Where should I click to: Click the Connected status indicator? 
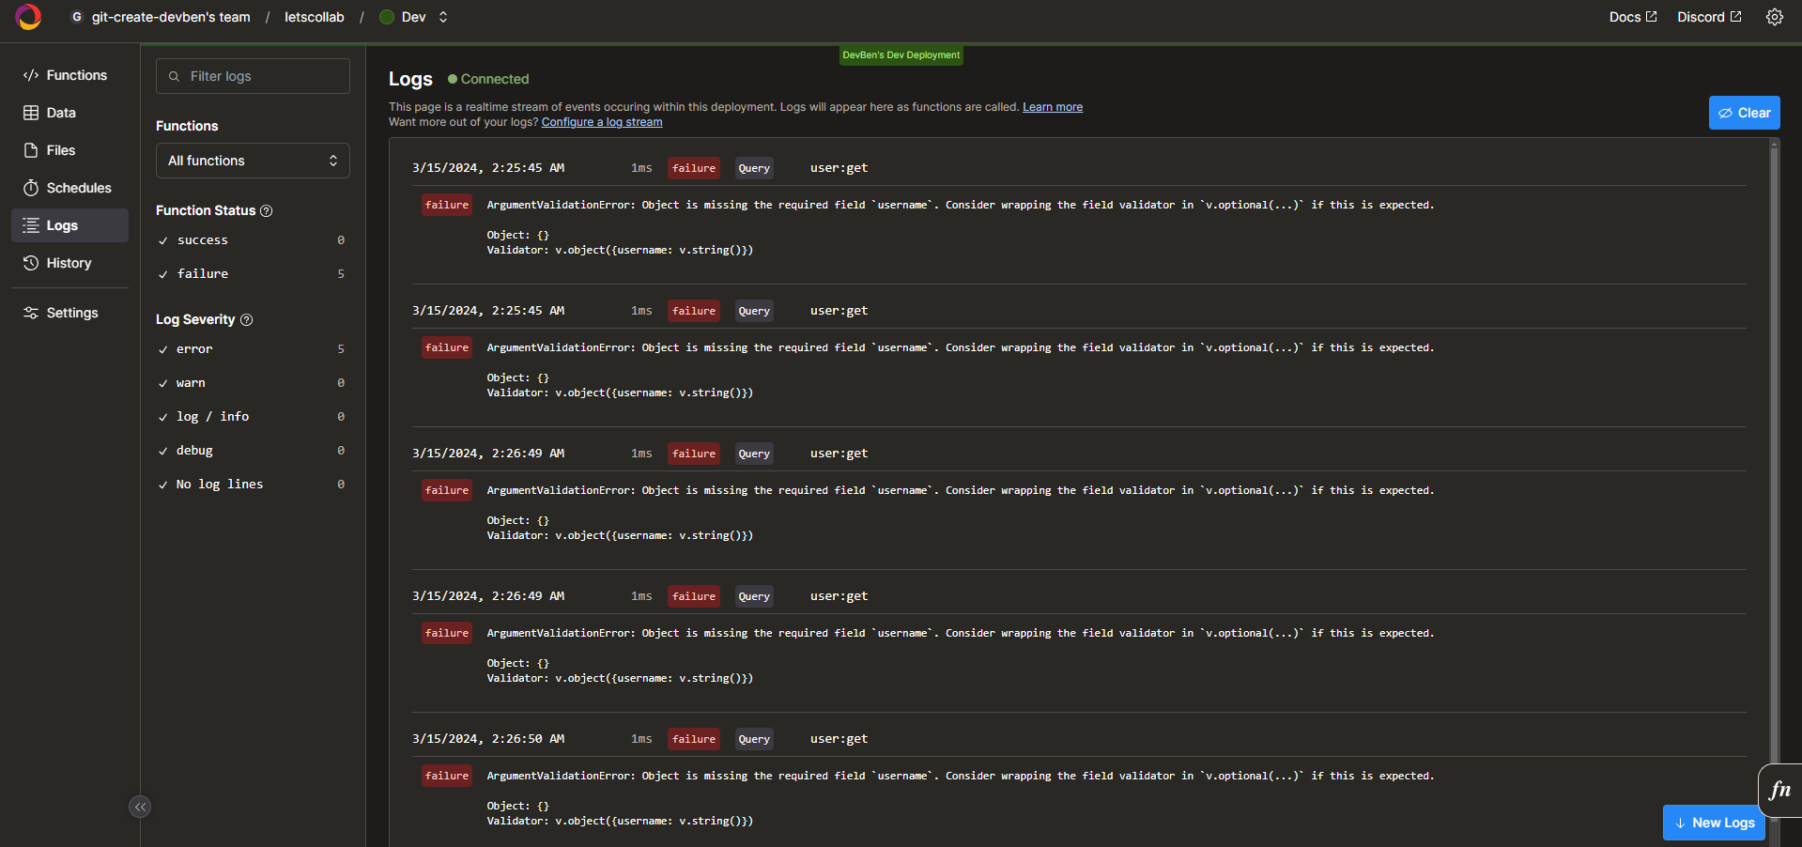point(488,79)
